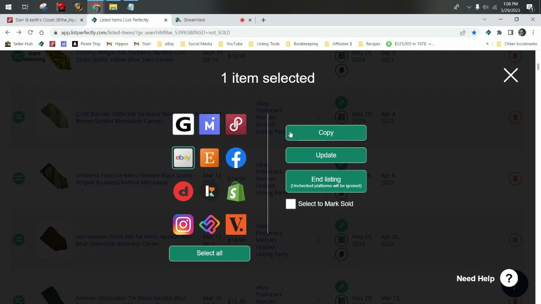Image resolution: width=541 pixels, height=304 pixels.
Task: Close the StreamYard tab
Action: click(250, 20)
